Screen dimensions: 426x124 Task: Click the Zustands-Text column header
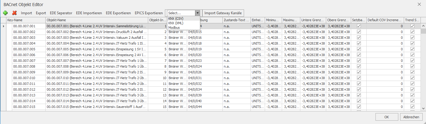point(236,20)
